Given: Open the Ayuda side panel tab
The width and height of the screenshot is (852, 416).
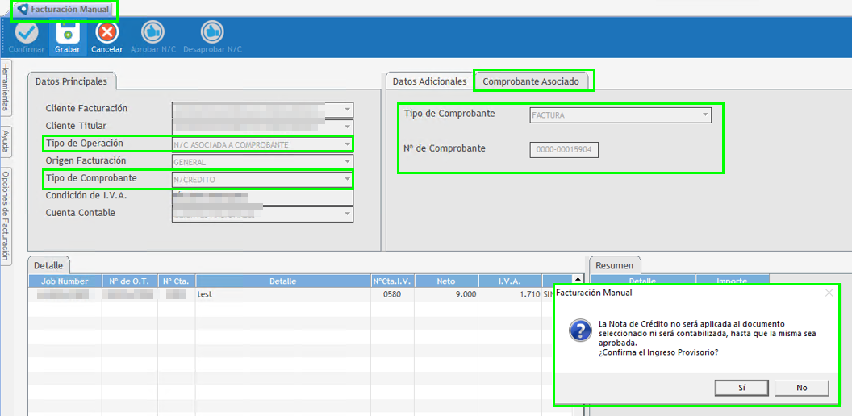Looking at the screenshot, I should [x=6, y=140].
